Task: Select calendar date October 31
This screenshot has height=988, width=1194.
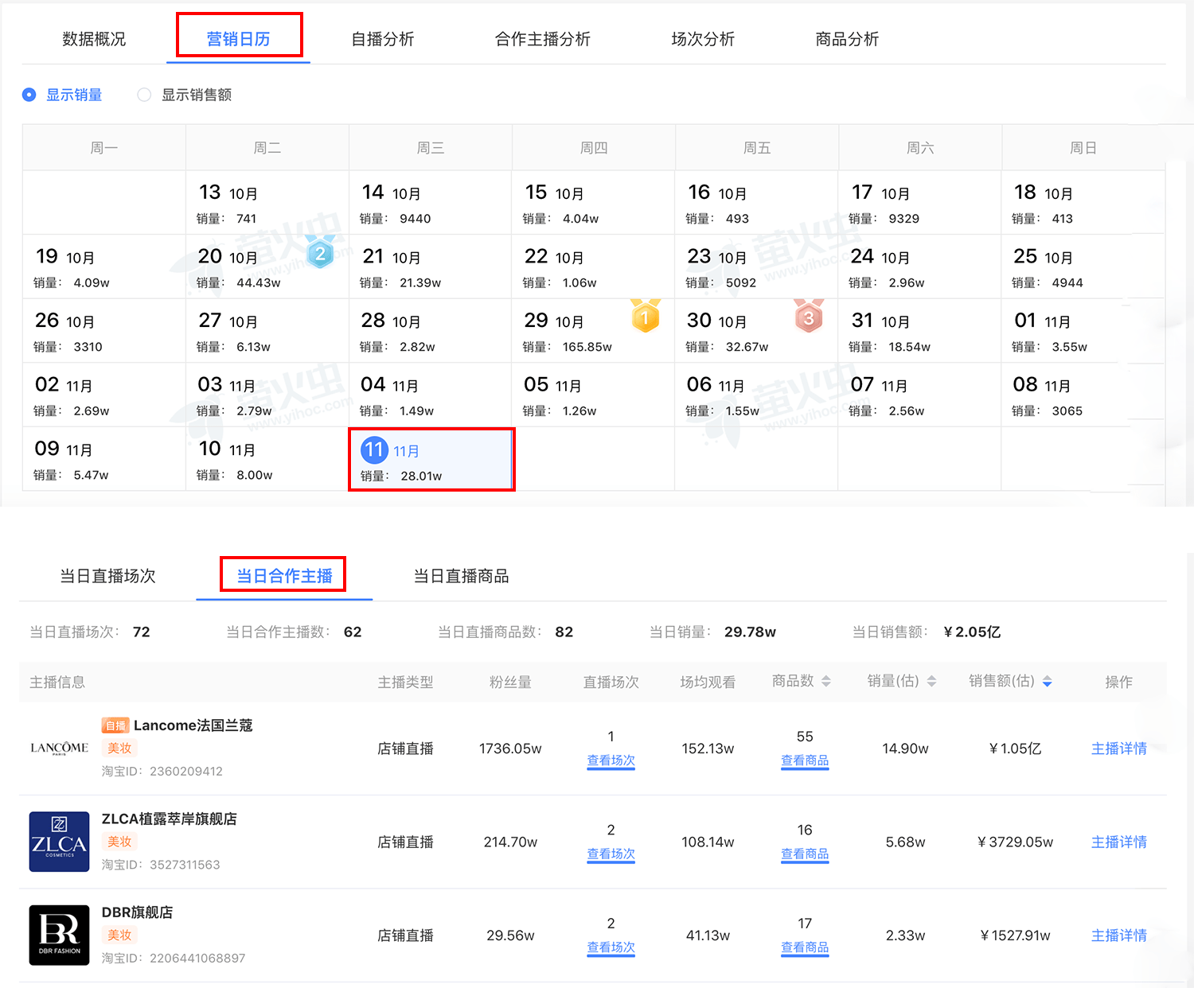Action: coord(919,331)
